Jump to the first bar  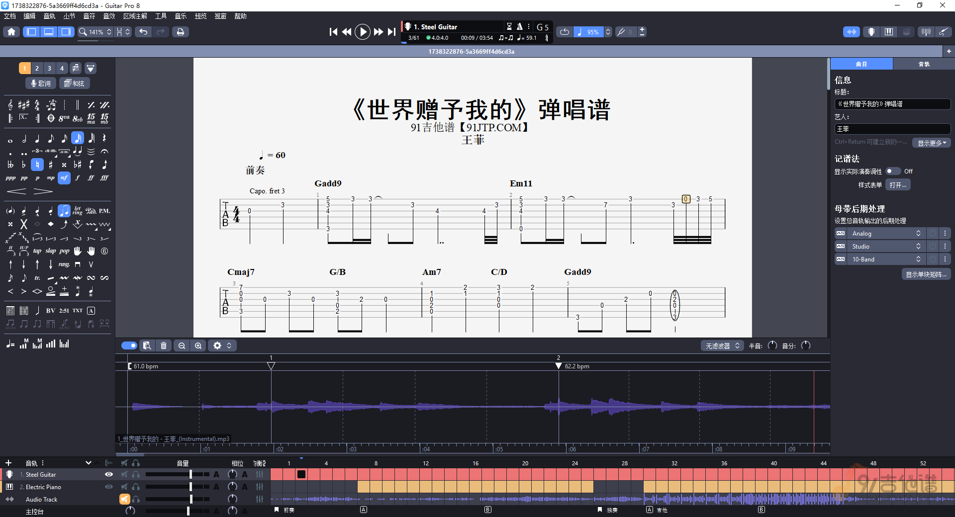[x=333, y=32]
